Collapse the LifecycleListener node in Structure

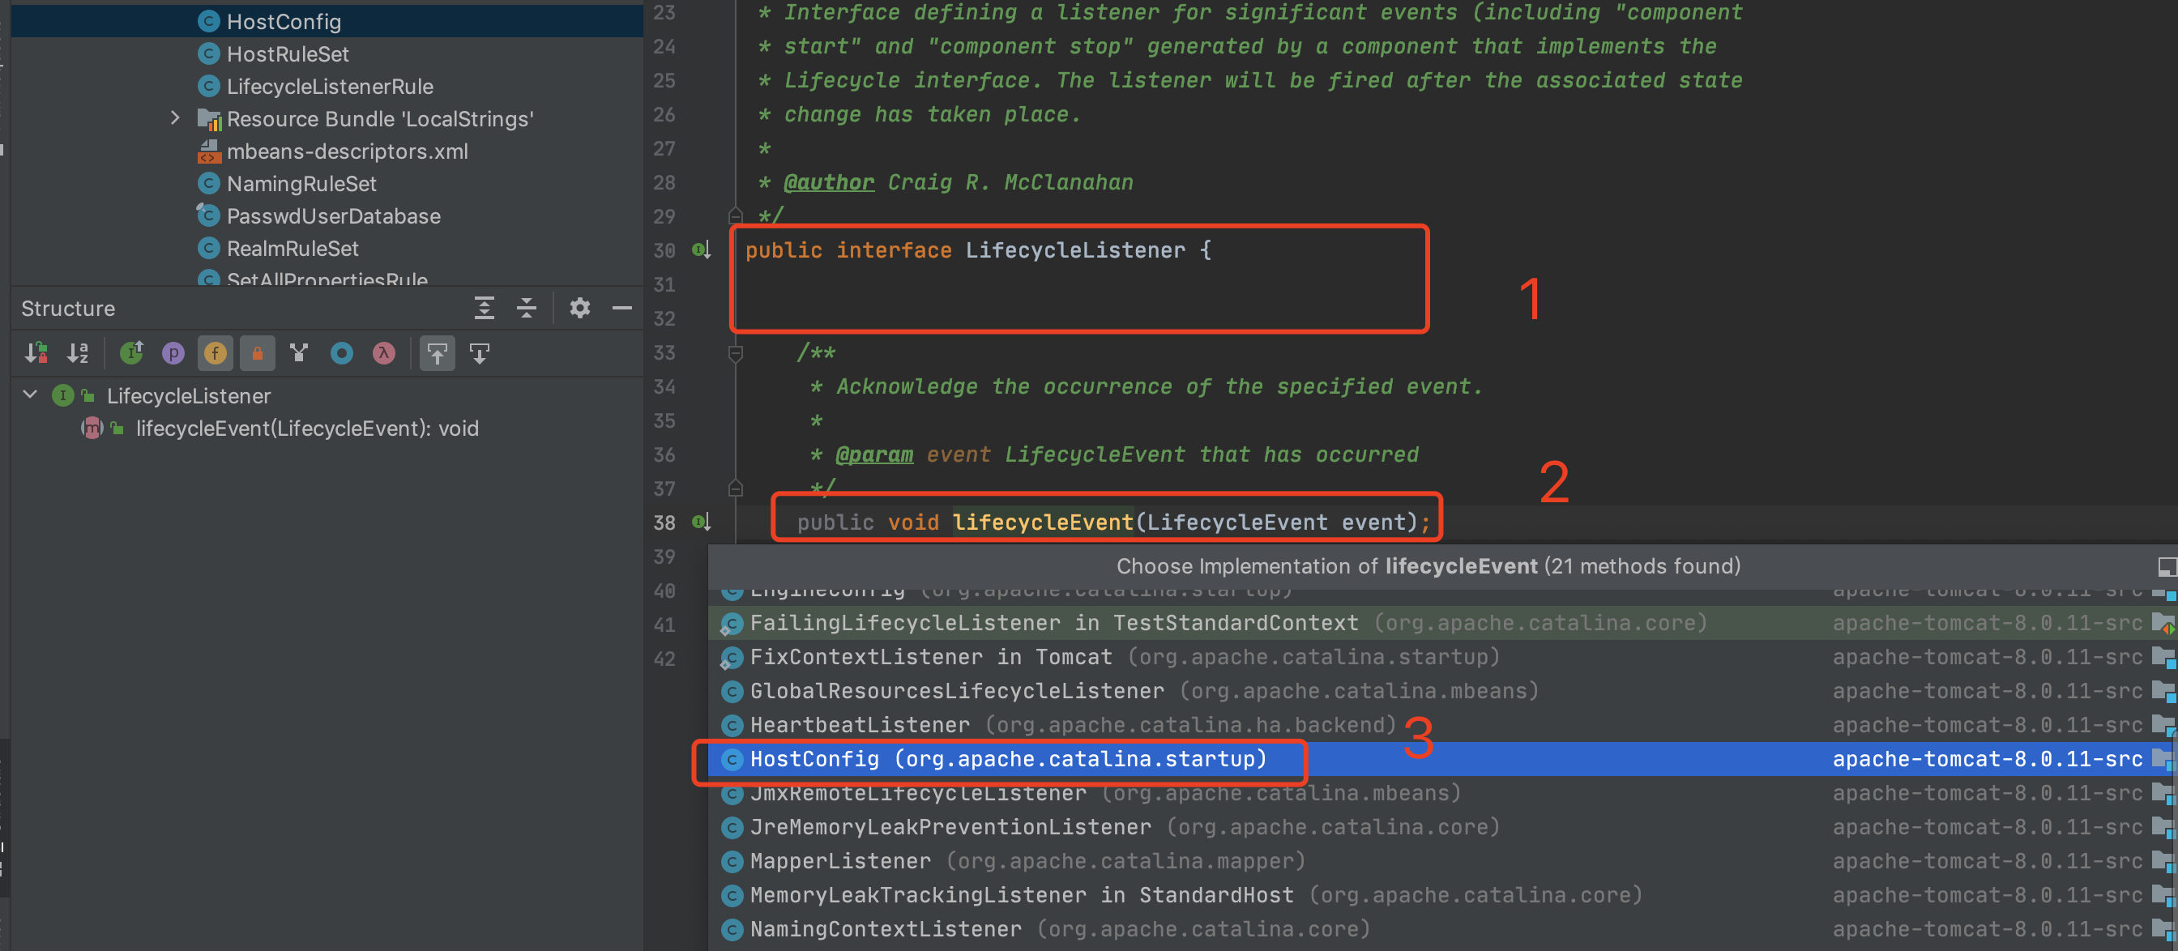pos(31,394)
